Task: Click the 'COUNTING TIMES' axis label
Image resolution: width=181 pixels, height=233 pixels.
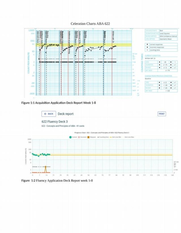Action: tap(142, 63)
